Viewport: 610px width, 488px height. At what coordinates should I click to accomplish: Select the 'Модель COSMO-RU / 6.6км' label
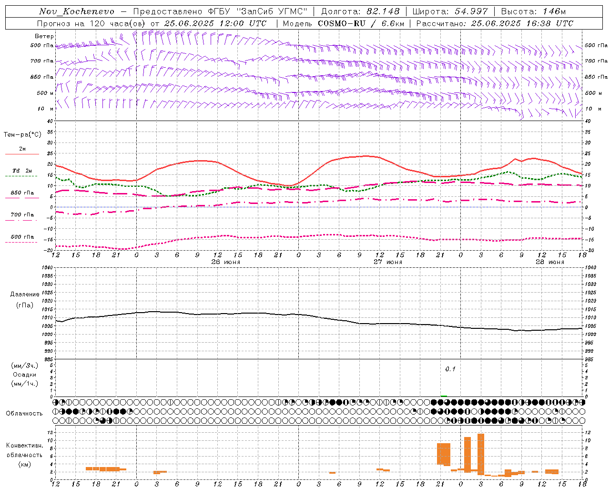tap(344, 23)
